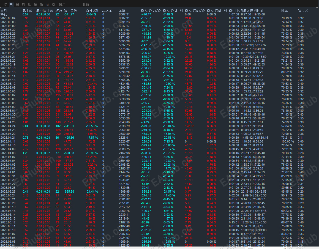Image resolution: width=319 pixels, height=249 pixels.
Task: Switch to the 账户 account tab
Action: pos(62,4)
